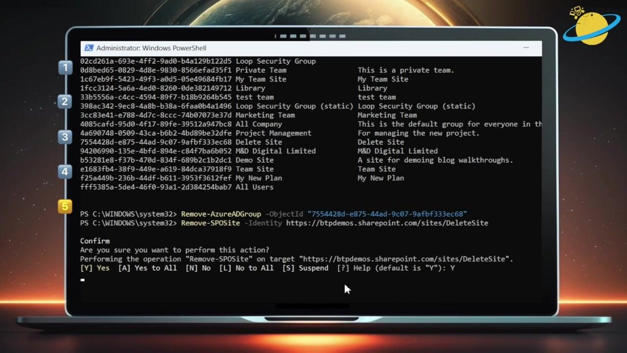Select GUID 1c67eb9f-5423-49f3-a0d5-05e49684fb17

click(x=156, y=79)
